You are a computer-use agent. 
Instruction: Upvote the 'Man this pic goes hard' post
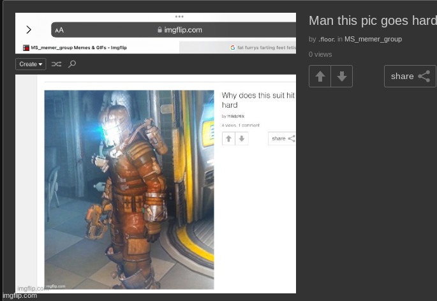coord(320,77)
